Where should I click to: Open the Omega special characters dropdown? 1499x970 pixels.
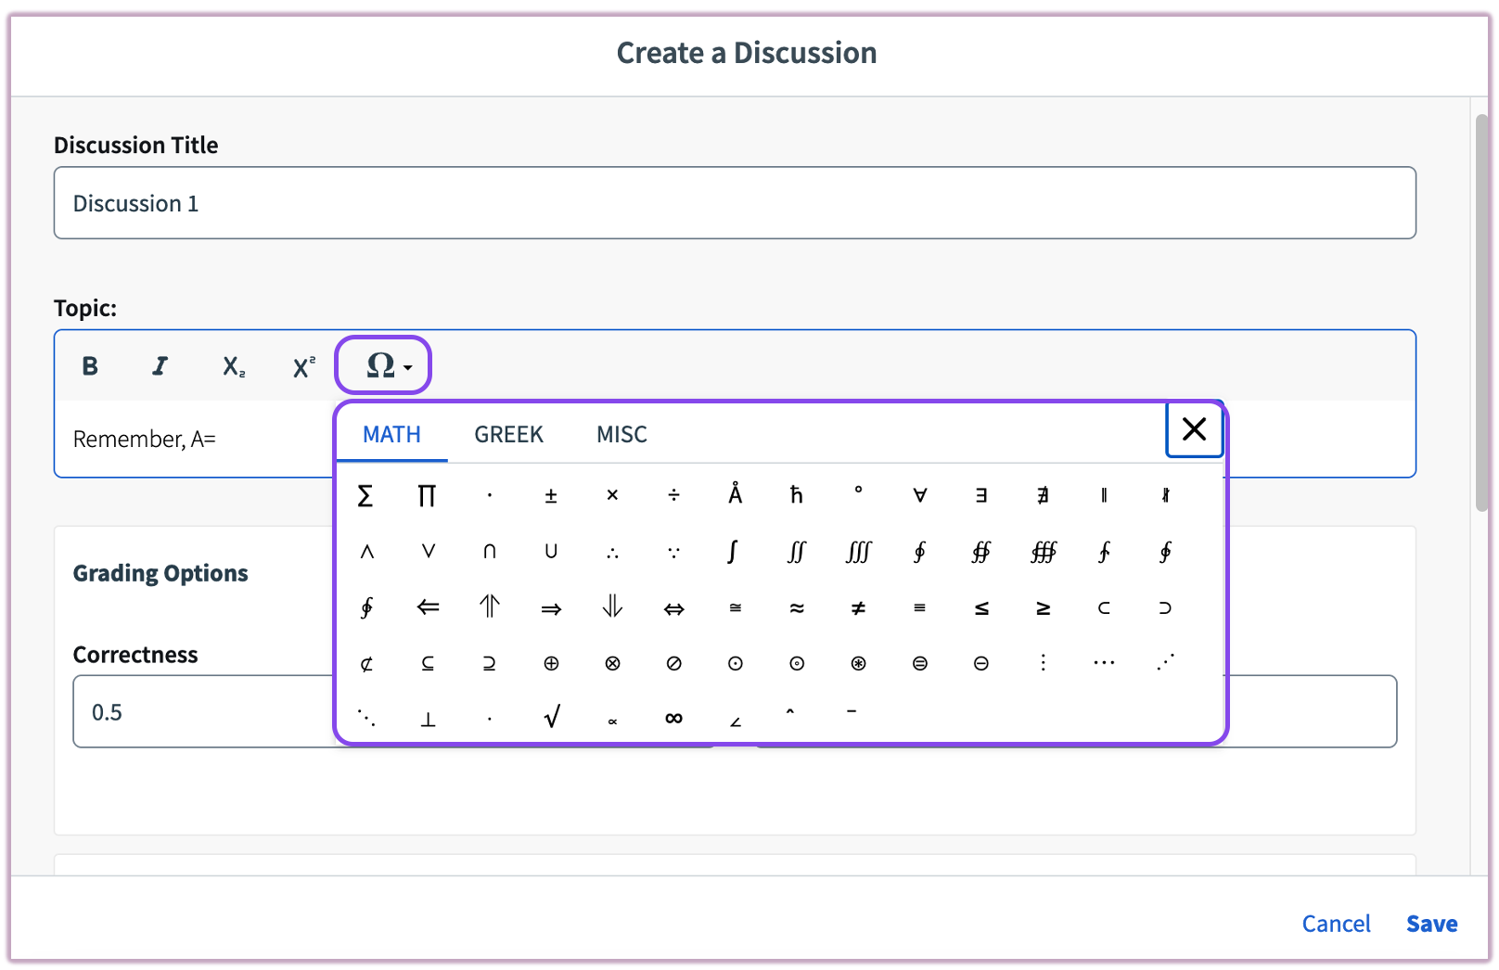click(382, 365)
